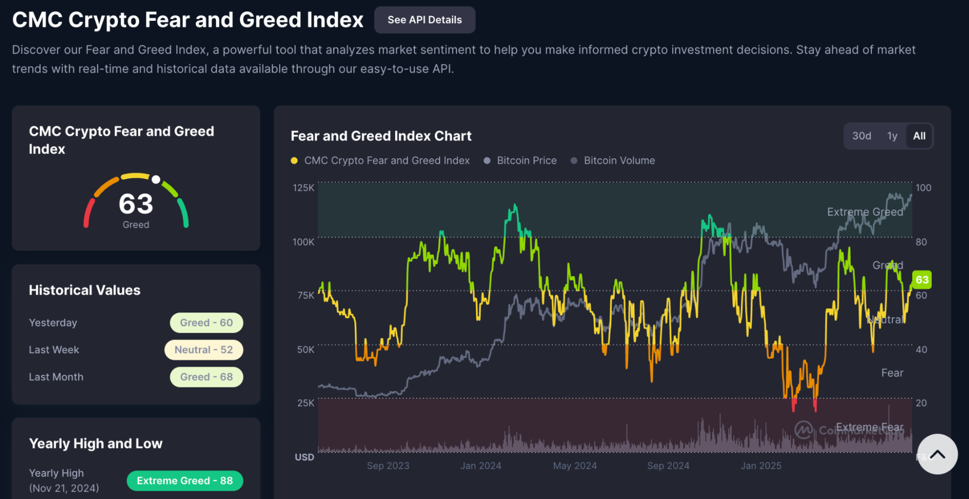
Task: Click the Sep 2023 axis label
Action: (388, 466)
